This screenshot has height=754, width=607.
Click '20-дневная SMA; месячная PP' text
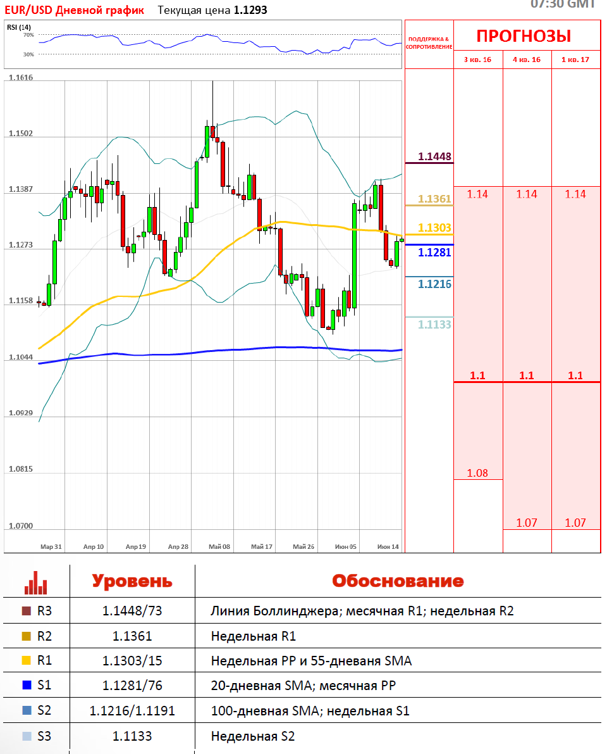click(x=303, y=686)
